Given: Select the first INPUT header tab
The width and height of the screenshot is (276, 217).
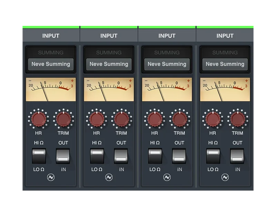Looking at the screenshot, I should pos(51,36).
